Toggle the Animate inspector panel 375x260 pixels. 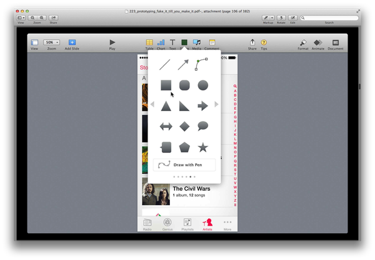pyautogui.click(x=318, y=43)
